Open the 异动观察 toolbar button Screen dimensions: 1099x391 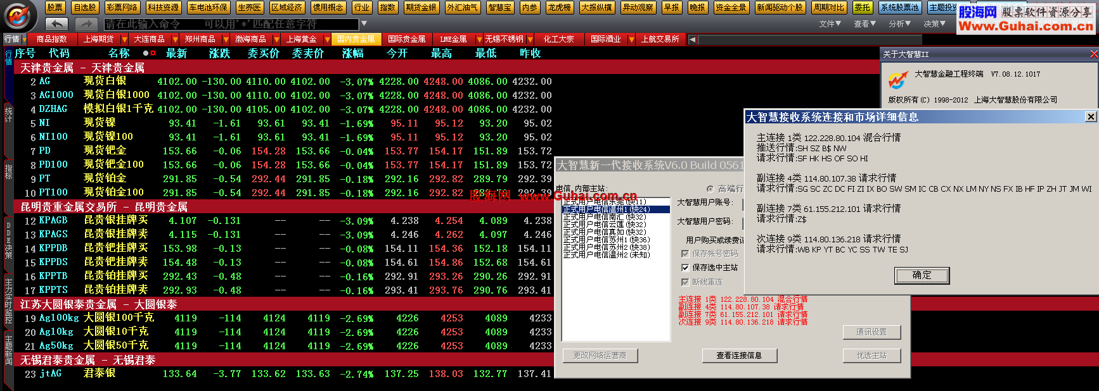638,8
